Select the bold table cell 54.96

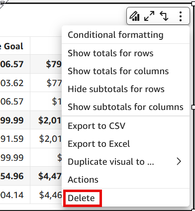pos(15,176)
